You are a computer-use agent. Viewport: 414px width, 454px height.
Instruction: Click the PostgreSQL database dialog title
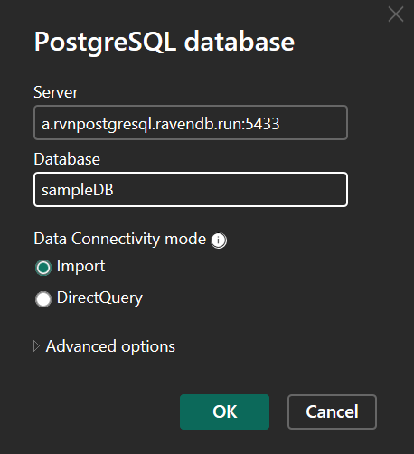[165, 42]
